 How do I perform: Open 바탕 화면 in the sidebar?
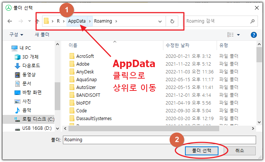[28, 92]
